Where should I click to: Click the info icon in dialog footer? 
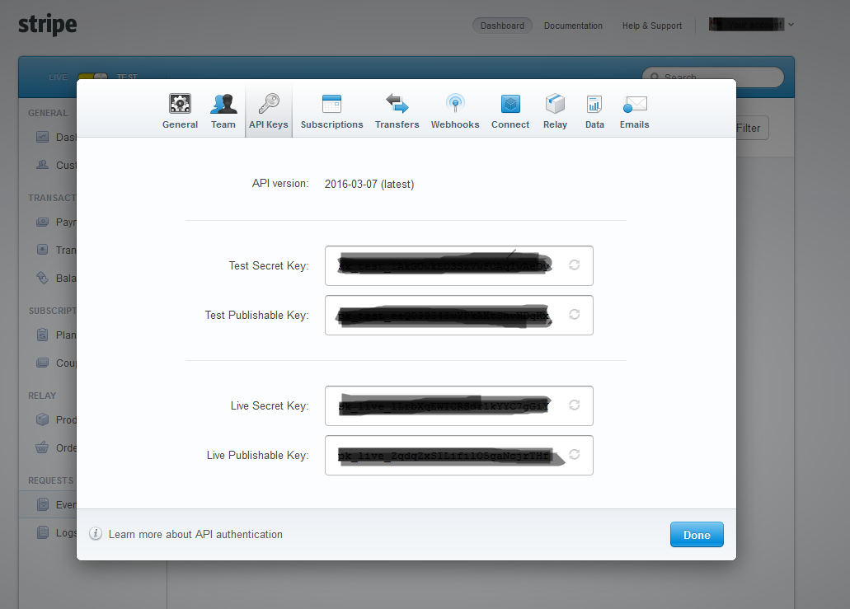click(x=96, y=534)
